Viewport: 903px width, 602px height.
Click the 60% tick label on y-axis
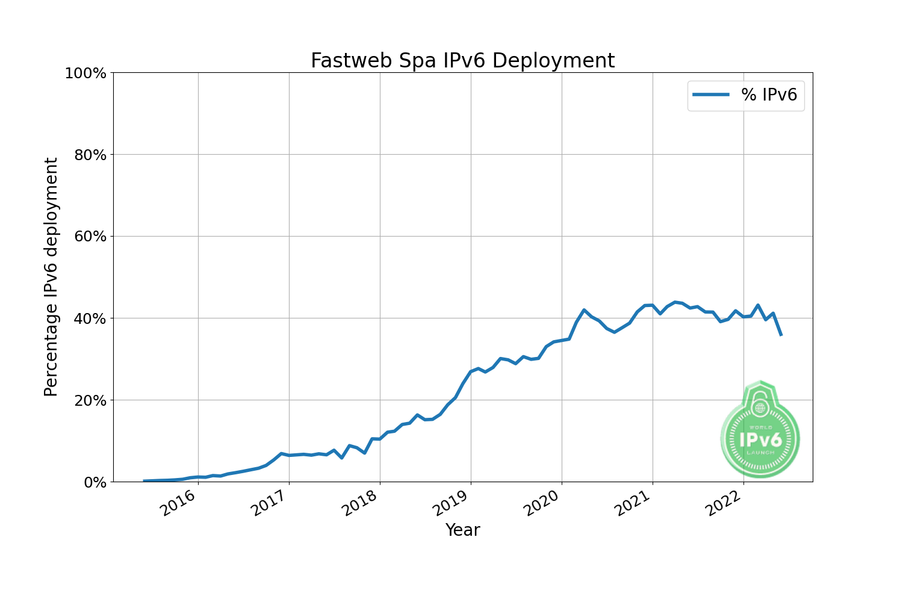(x=89, y=237)
